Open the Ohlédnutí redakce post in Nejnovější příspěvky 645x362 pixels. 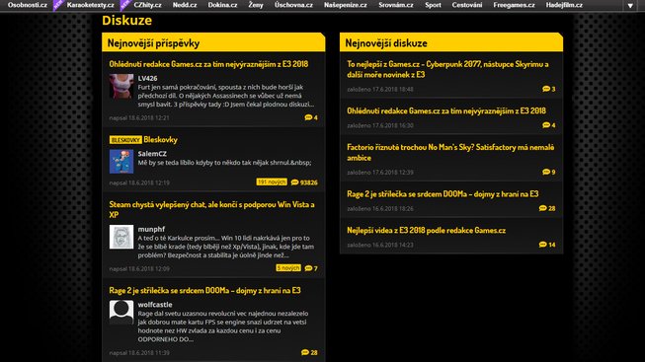(208, 64)
